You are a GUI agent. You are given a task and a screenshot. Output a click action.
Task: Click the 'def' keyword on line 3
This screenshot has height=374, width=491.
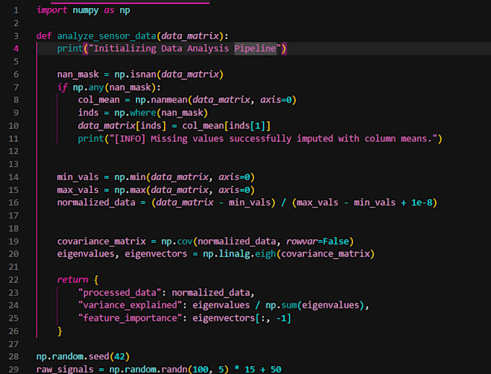click(44, 36)
